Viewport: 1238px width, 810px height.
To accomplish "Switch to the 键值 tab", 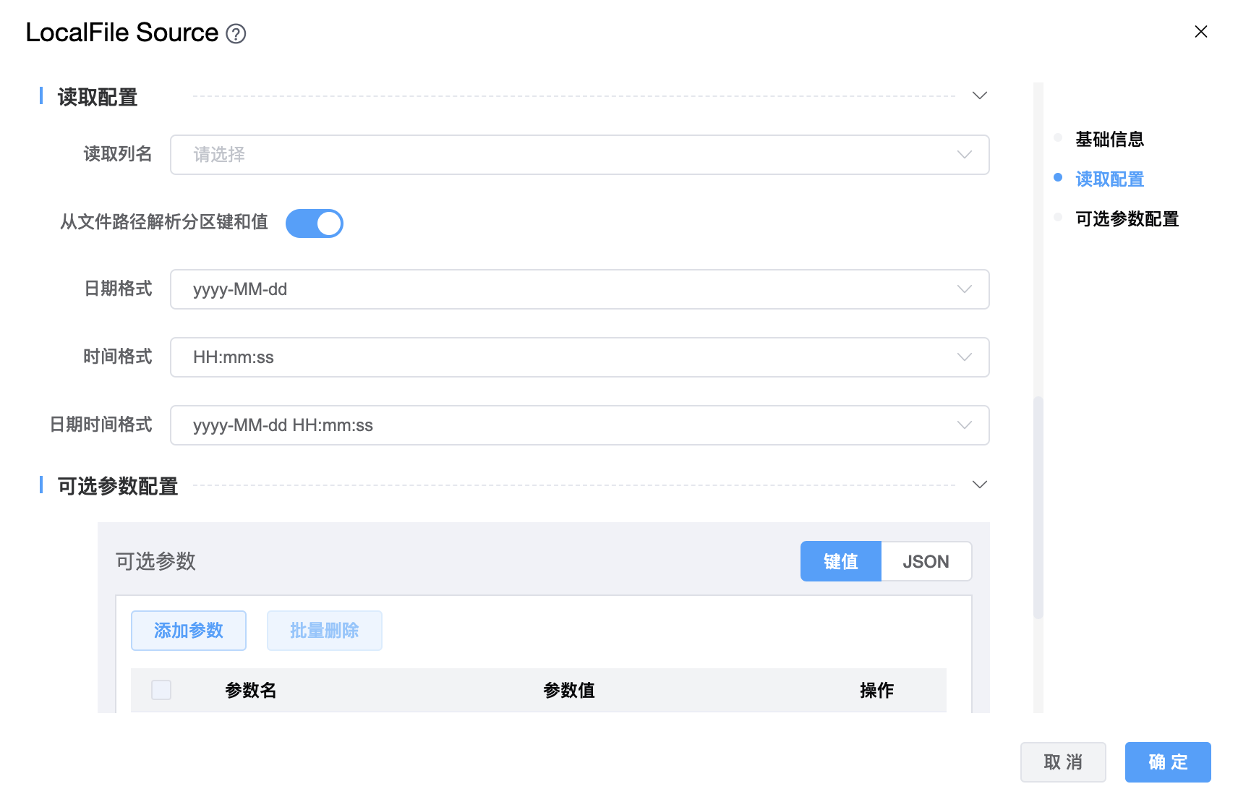I will click(x=840, y=561).
